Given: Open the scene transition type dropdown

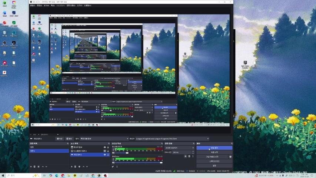Looking at the screenshot, I should coord(179,148).
